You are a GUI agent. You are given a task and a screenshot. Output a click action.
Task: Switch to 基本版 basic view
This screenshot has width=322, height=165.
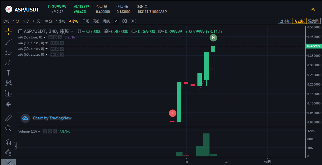285,21
